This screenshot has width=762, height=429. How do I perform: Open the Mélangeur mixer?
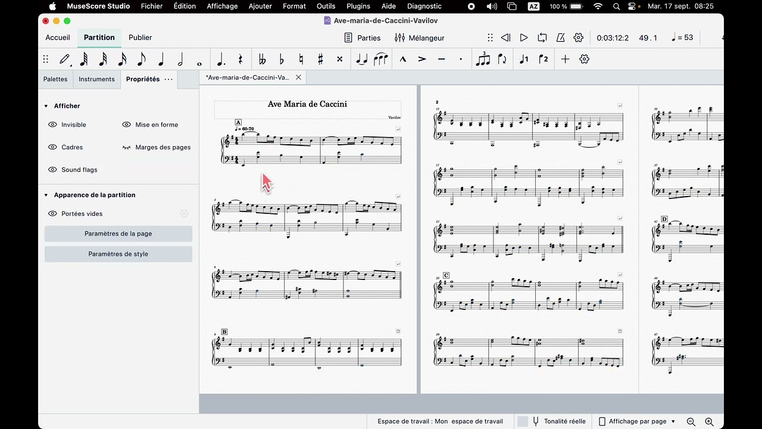[419, 38]
